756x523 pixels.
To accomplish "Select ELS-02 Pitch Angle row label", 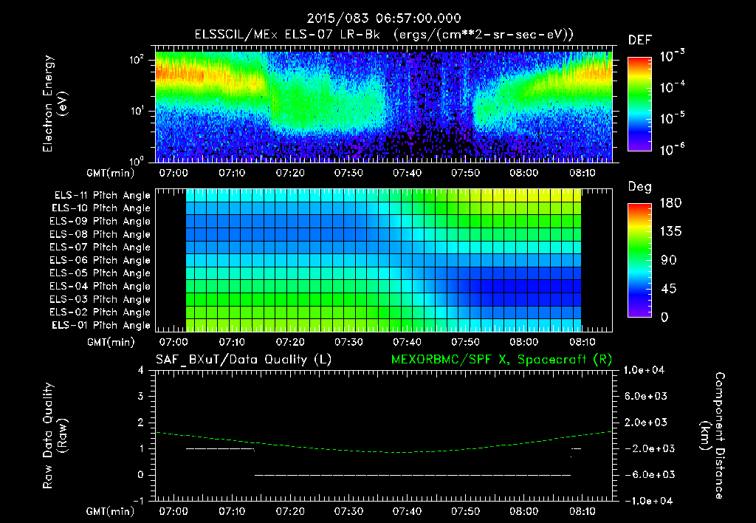I will [x=100, y=312].
